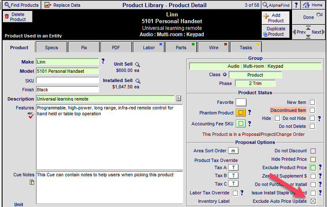Viewport: 327px width, 207px height.
Task: Check the Do not Delete box
Action: pos(312,126)
